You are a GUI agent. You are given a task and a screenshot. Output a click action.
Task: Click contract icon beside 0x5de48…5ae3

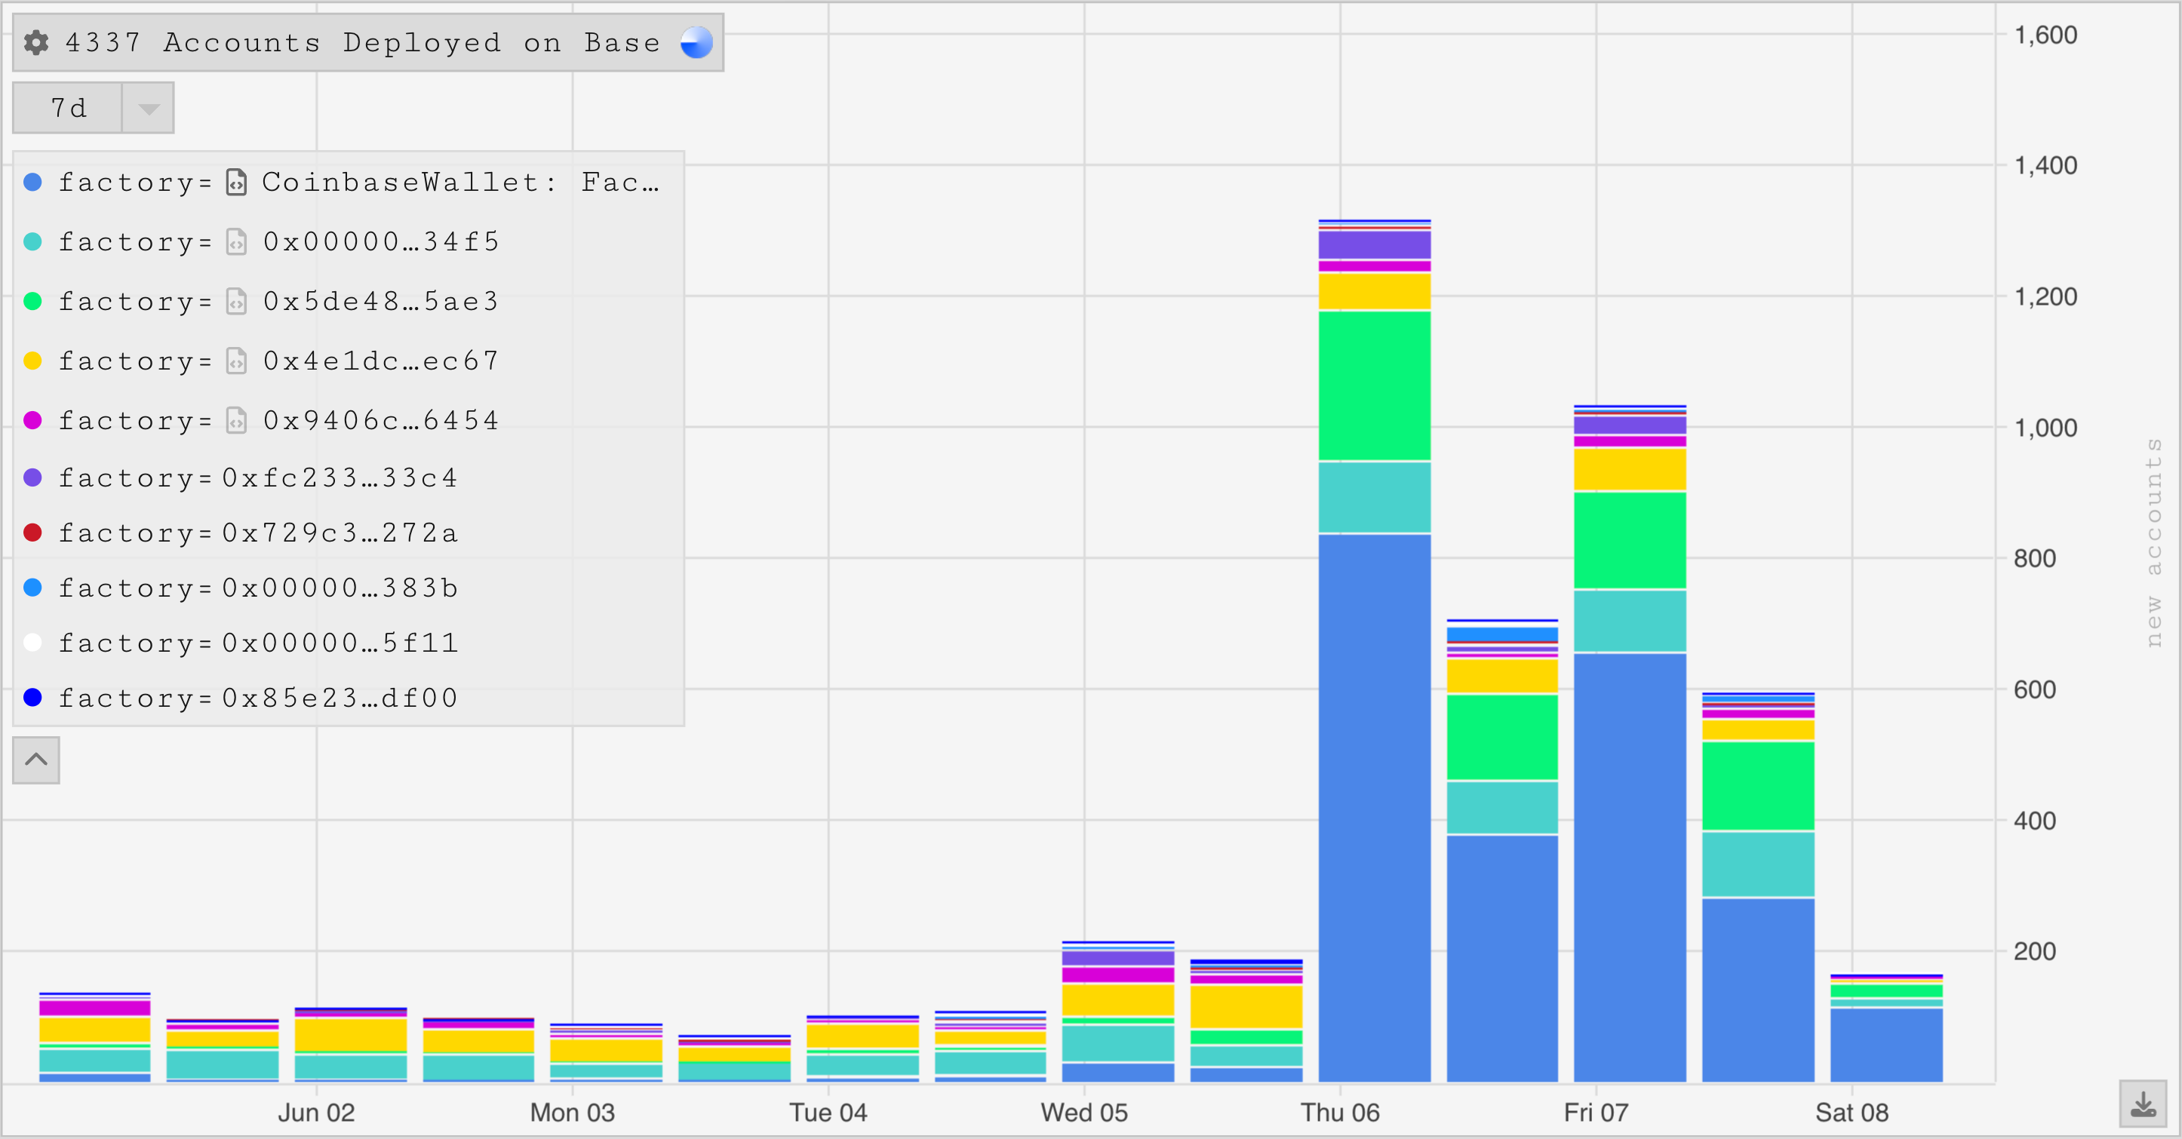point(236,302)
